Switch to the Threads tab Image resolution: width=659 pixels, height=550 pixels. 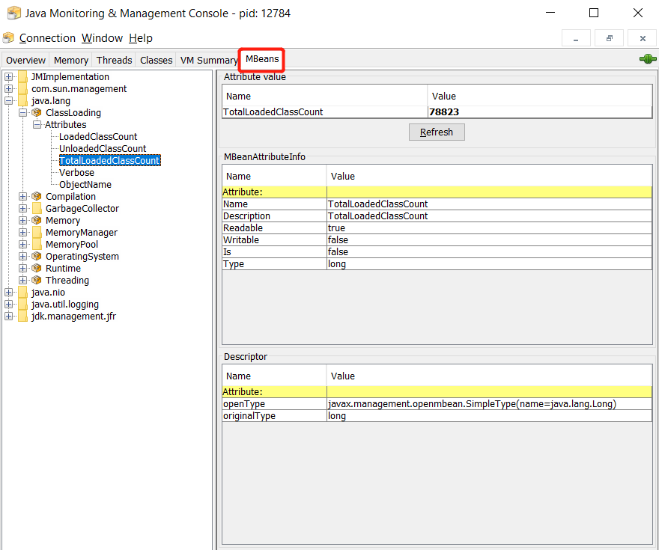114,60
